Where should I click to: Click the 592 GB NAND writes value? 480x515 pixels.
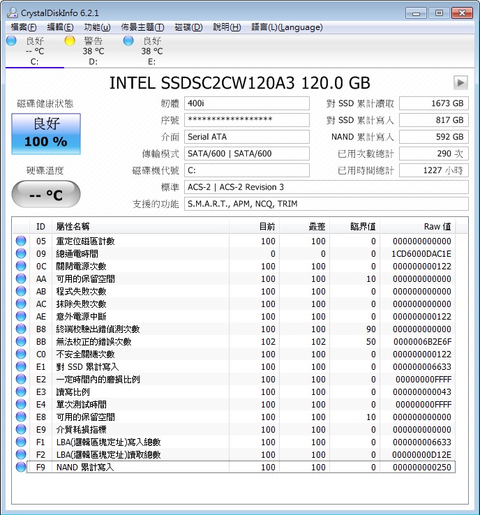pyautogui.click(x=434, y=137)
